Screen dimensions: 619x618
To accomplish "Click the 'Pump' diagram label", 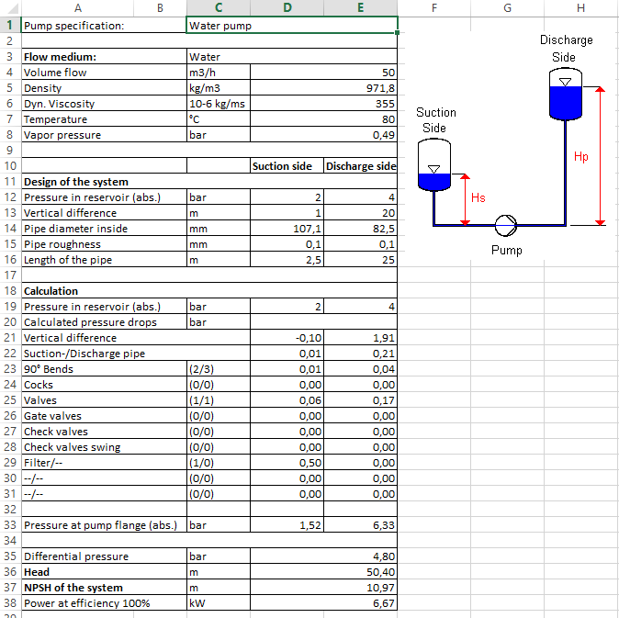I will click(x=506, y=250).
